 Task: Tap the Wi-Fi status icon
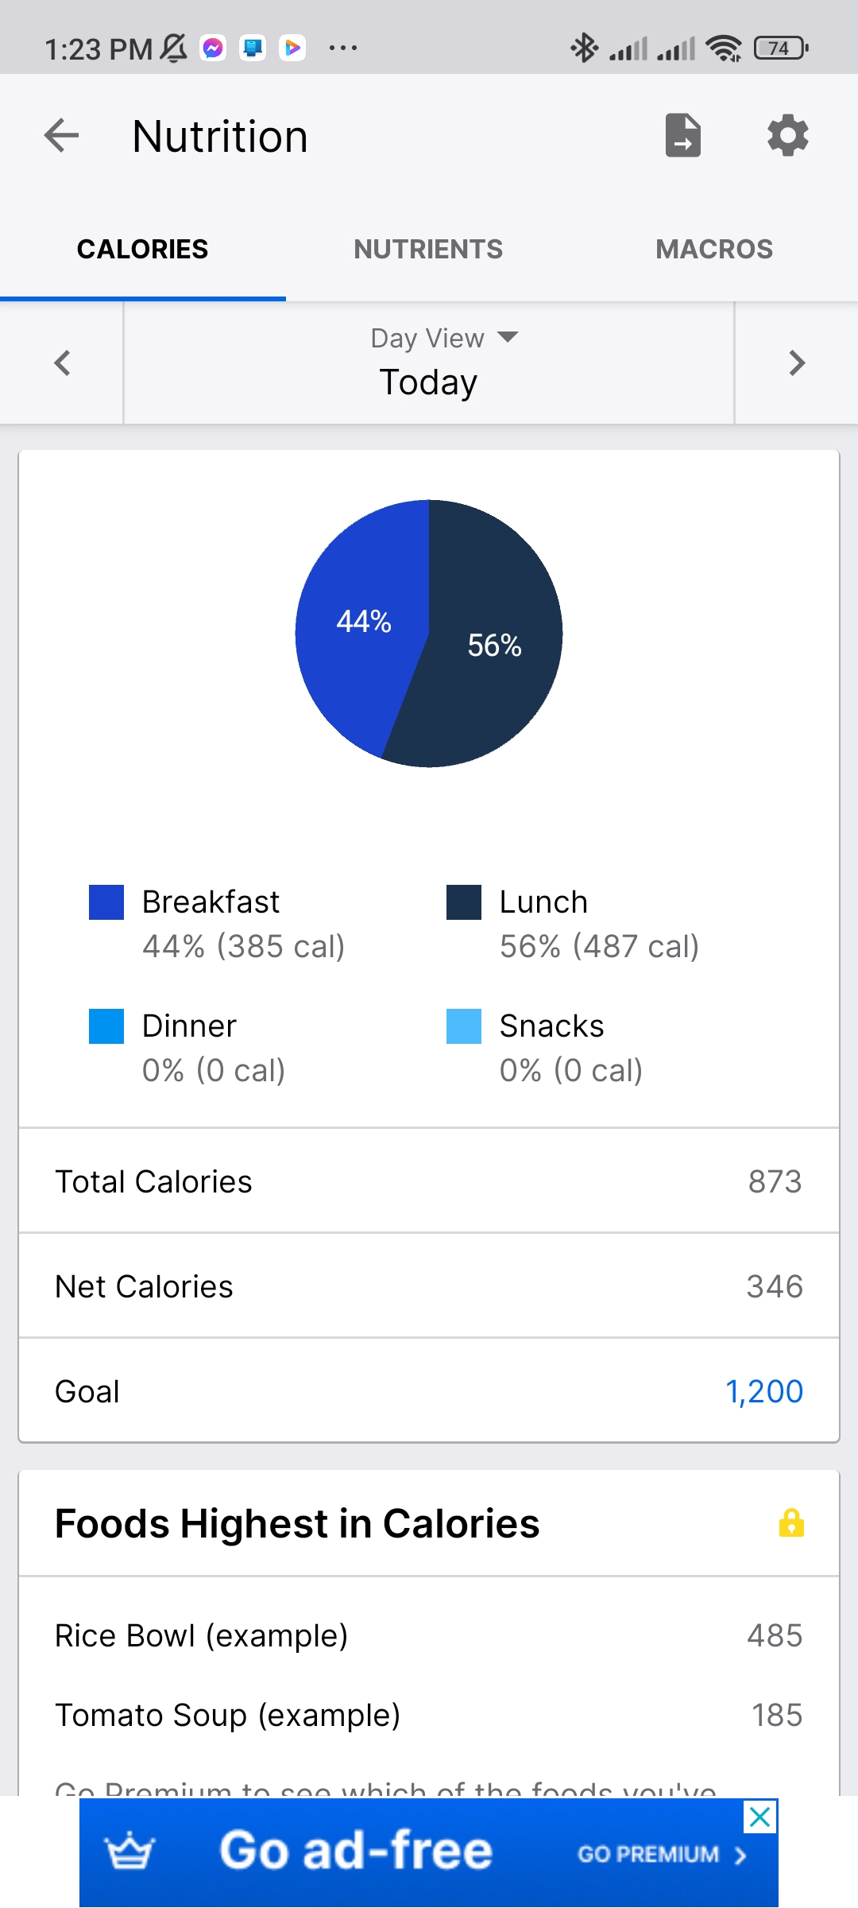[x=724, y=48]
